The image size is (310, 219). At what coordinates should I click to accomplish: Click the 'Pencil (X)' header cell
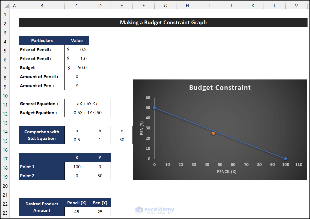coord(77,203)
